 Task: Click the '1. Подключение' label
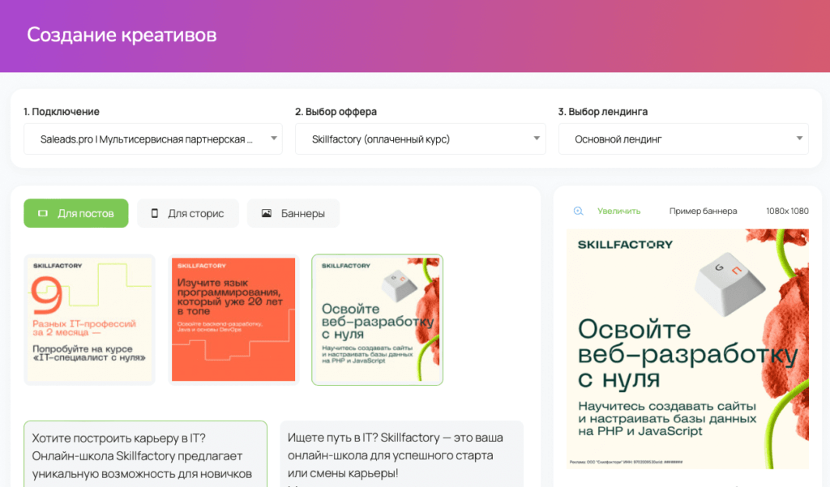pyautogui.click(x=62, y=112)
